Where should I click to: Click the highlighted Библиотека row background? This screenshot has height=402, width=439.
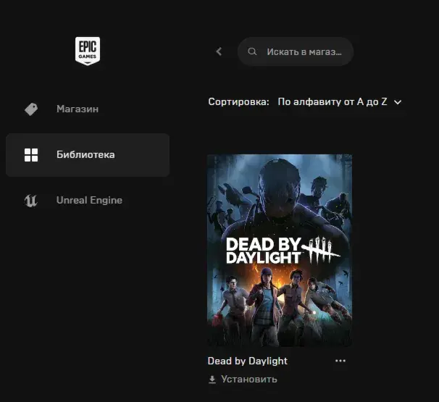click(x=88, y=155)
